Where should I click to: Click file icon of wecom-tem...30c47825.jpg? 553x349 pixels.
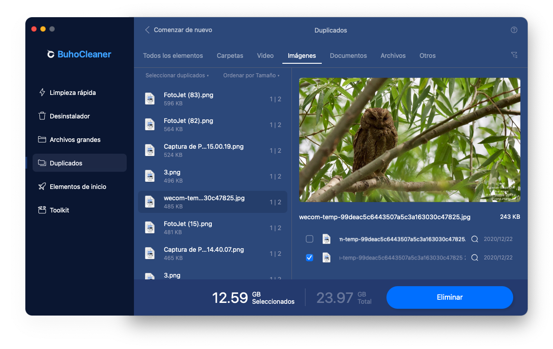tap(149, 202)
